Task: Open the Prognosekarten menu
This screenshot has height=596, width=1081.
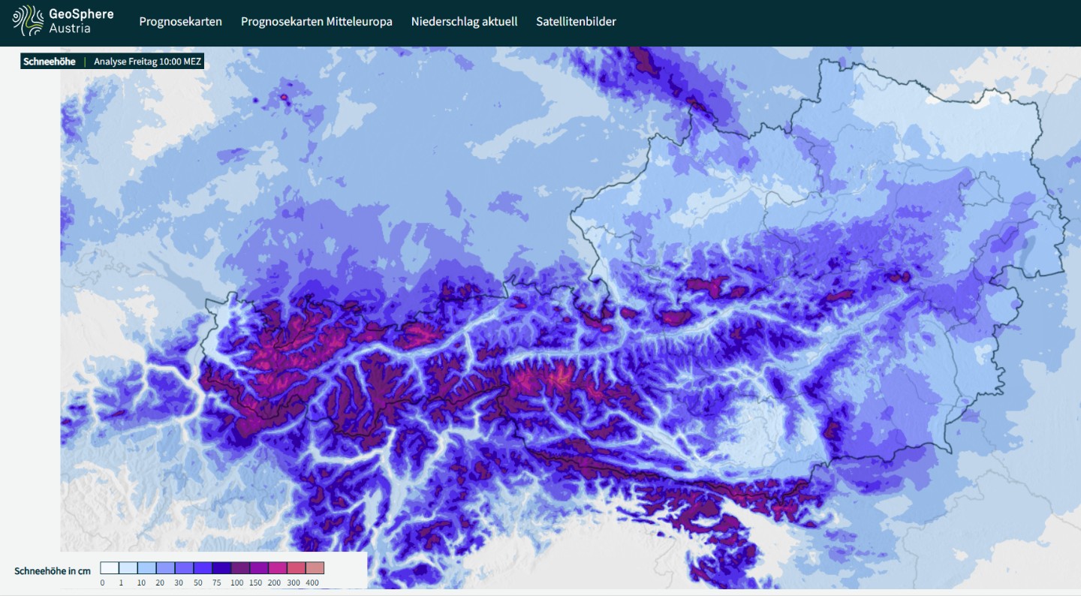Action: [180, 22]
